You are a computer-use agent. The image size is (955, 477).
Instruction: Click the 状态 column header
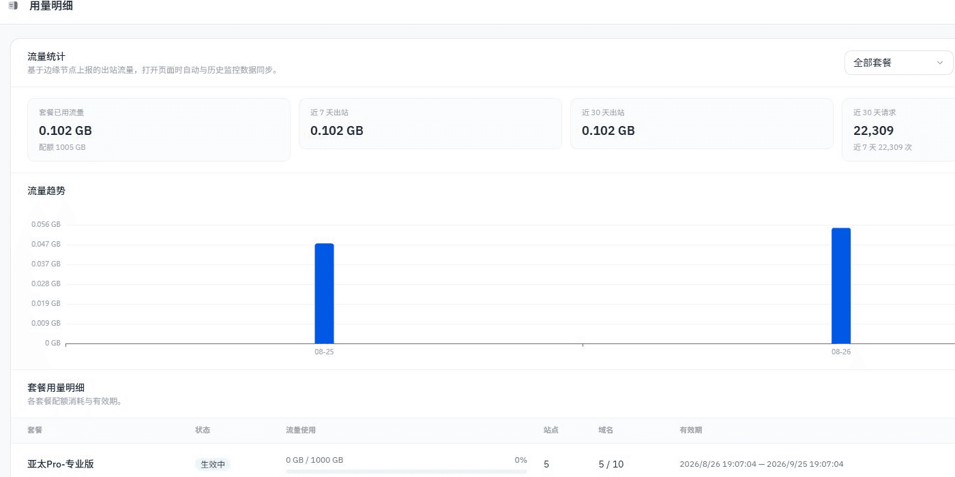tap(203, 430)
